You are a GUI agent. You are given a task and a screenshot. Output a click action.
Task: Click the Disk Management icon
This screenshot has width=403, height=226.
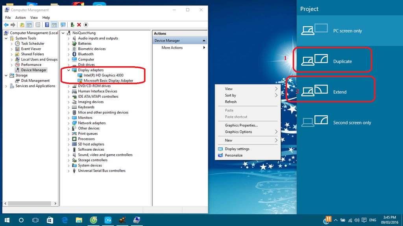click(x=17, y=81)
